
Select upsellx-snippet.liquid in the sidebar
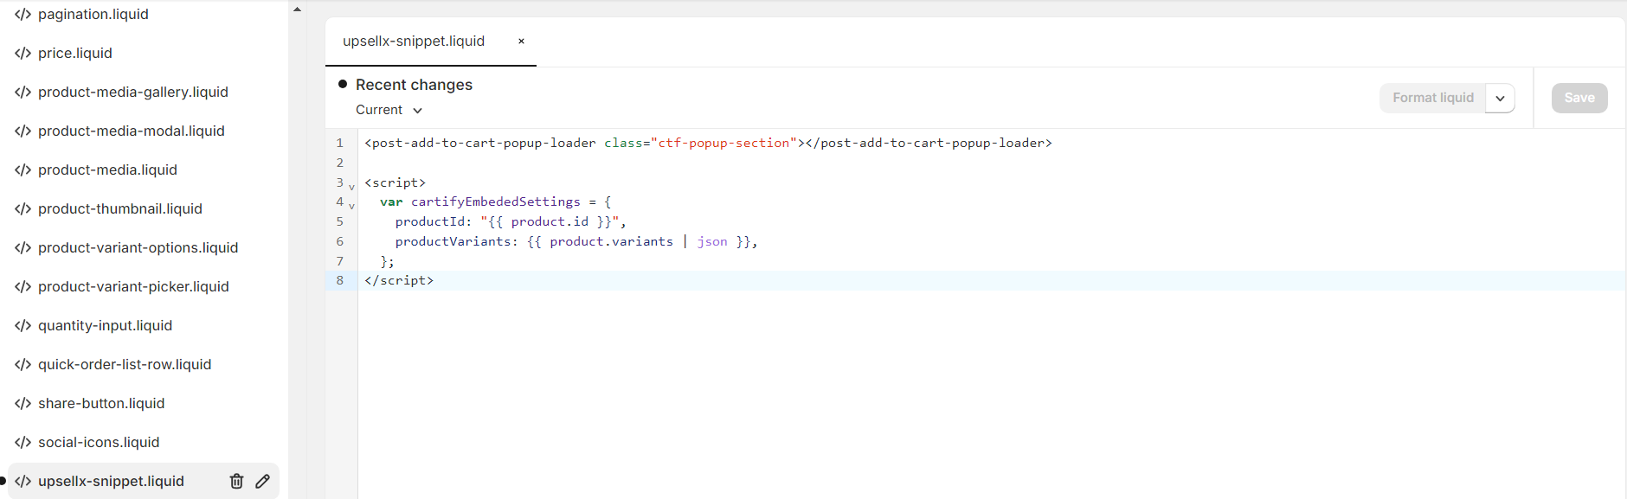[x=111, y=481]
